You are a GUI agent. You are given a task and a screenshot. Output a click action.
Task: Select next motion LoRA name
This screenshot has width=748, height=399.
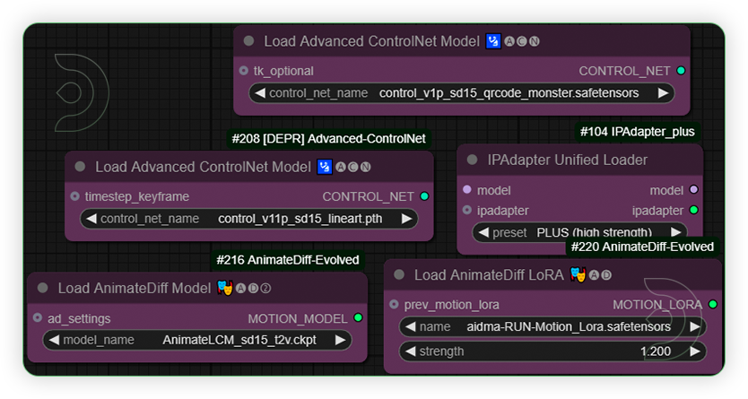coord(695,326)
